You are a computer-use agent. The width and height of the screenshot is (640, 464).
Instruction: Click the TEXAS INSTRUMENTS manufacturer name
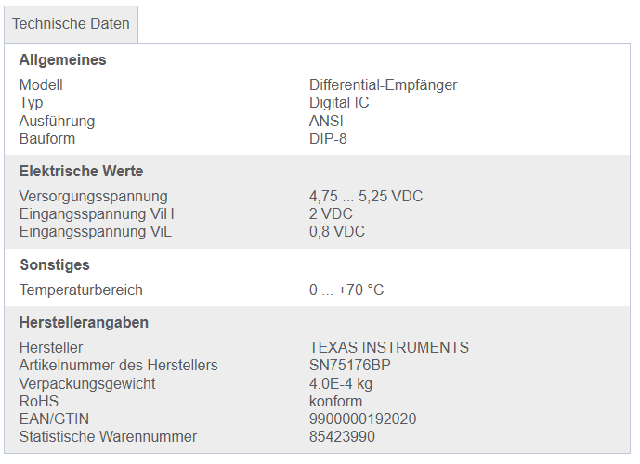[388, 348]
